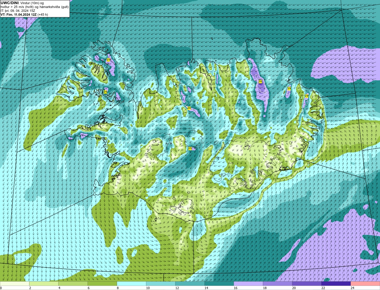Click the legend tick value "12"

pos(177,288)
